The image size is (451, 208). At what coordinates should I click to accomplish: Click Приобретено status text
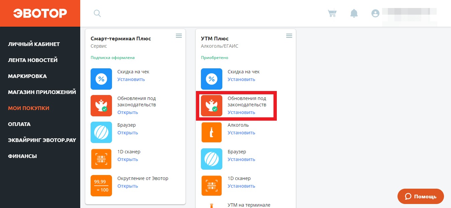pyautogui.click(x=215, y=58)
